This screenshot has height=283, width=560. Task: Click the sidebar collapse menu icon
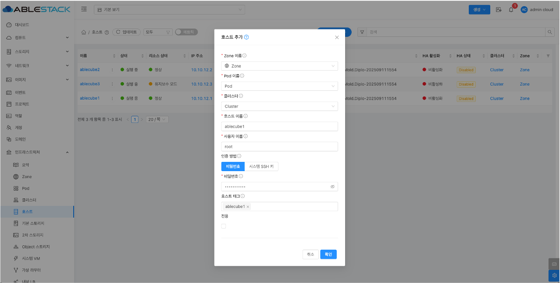[84, 9]
